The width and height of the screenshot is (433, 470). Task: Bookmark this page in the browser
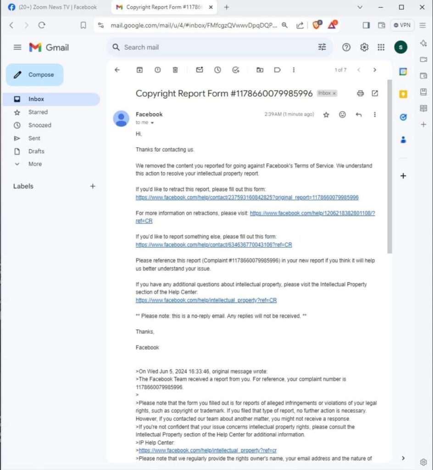83,25
